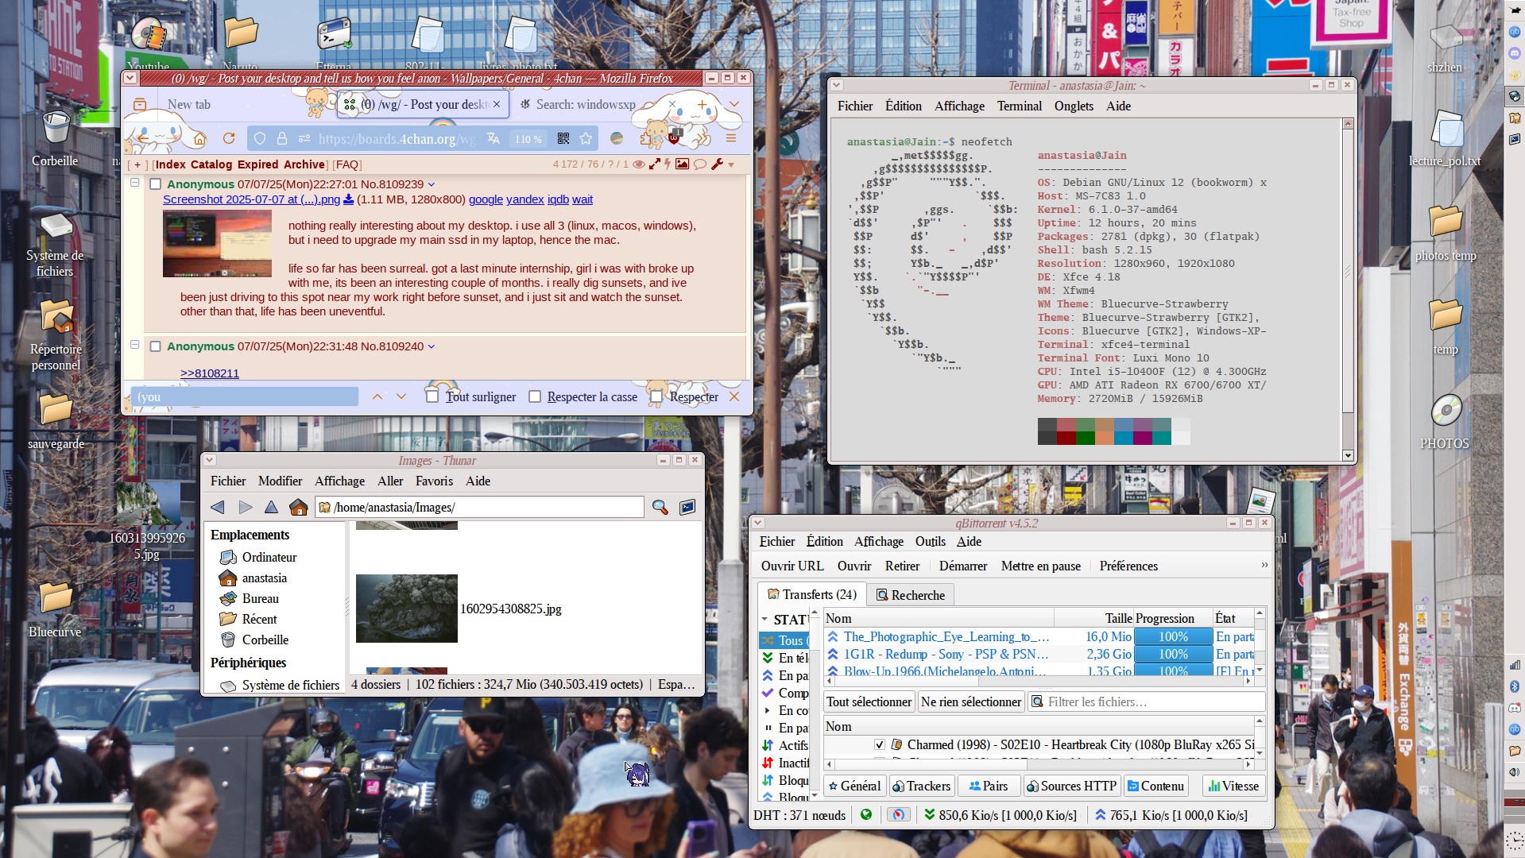This screenshot has width=1525, height=858.
Task: Go to the parent folder in Thunar
Action: click(x=271, y=507)
